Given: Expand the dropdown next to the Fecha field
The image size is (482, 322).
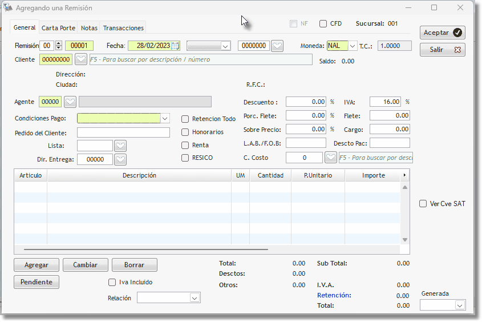Looking at the screenshot, I should pos(225,46).
